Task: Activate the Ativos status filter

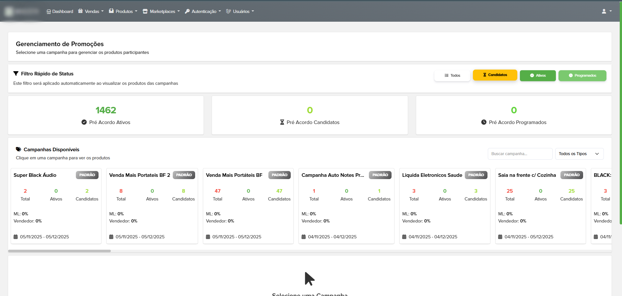Action: point(537,75)
